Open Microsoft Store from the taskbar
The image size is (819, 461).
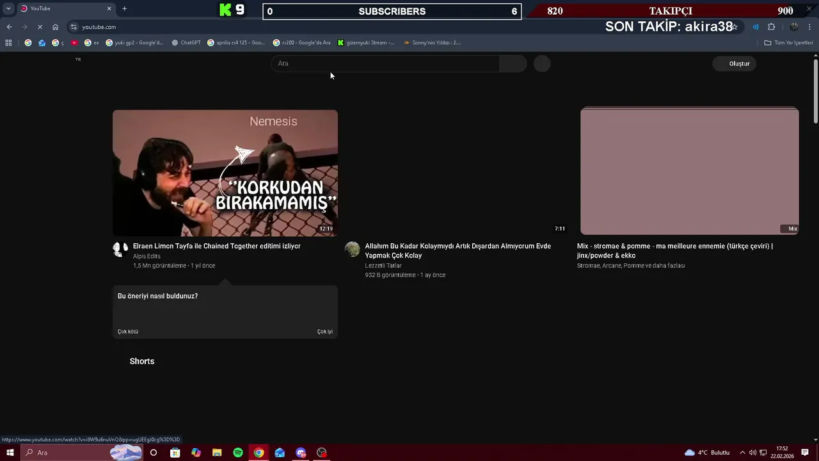pyautogui.click(x=175, y=453)
